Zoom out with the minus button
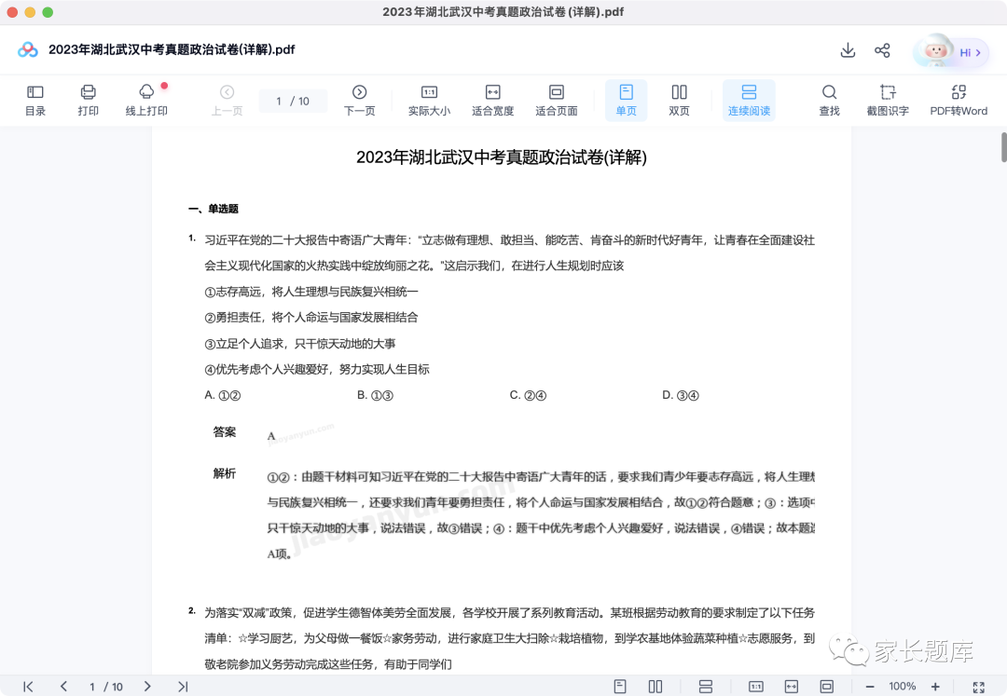 click(x=870, y=687)
